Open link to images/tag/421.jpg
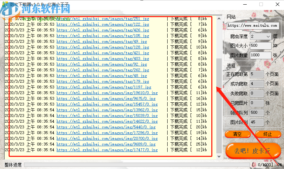Image resolution: width=284 pixels, height=169 pixels. [x=103, y=53]
